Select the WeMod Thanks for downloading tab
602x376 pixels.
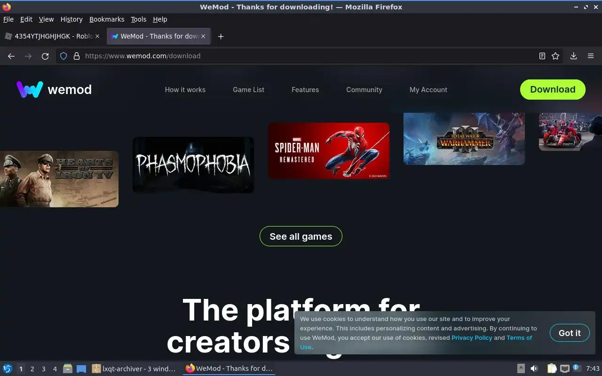159,36
